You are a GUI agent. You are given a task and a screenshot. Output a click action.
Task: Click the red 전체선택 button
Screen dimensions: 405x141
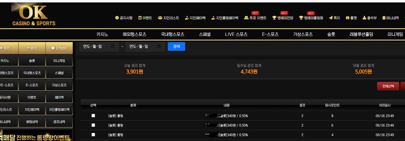pyautogui.click(x=388, y=86)
